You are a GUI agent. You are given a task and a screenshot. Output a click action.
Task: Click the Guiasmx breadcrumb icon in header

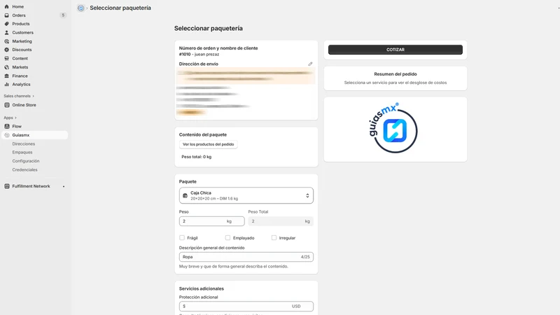(80, 8)
